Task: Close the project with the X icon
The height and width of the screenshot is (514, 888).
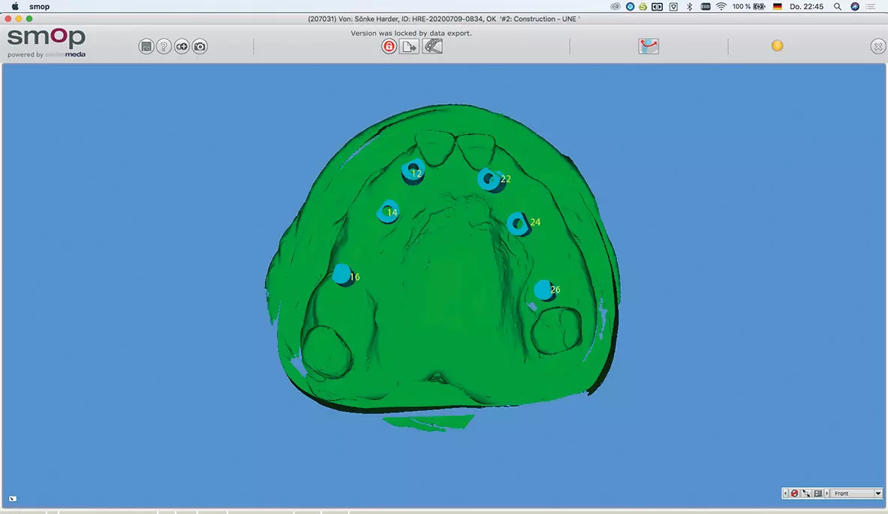Action: point(877,47)
